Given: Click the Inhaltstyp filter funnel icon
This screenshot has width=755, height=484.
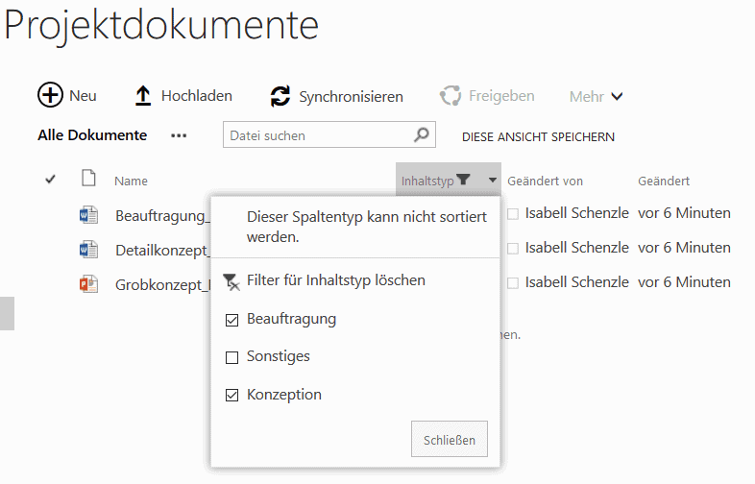Looking at the screenshot, I should click(463, 180).
